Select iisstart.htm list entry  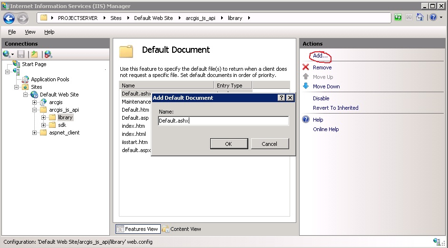pyautogui.click(x=135, y=142)
